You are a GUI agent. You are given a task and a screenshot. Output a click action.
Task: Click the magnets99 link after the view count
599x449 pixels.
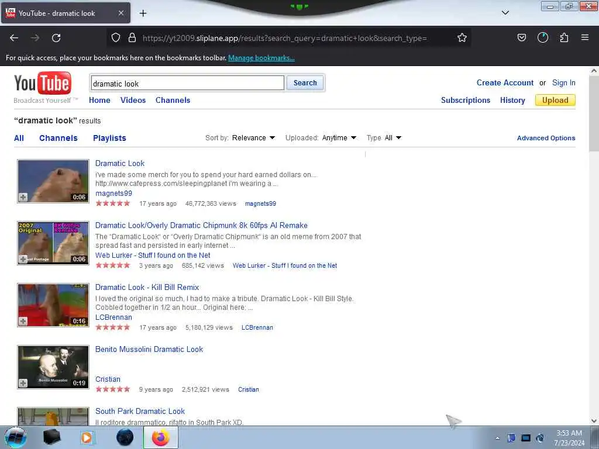[x=260, y=204]
